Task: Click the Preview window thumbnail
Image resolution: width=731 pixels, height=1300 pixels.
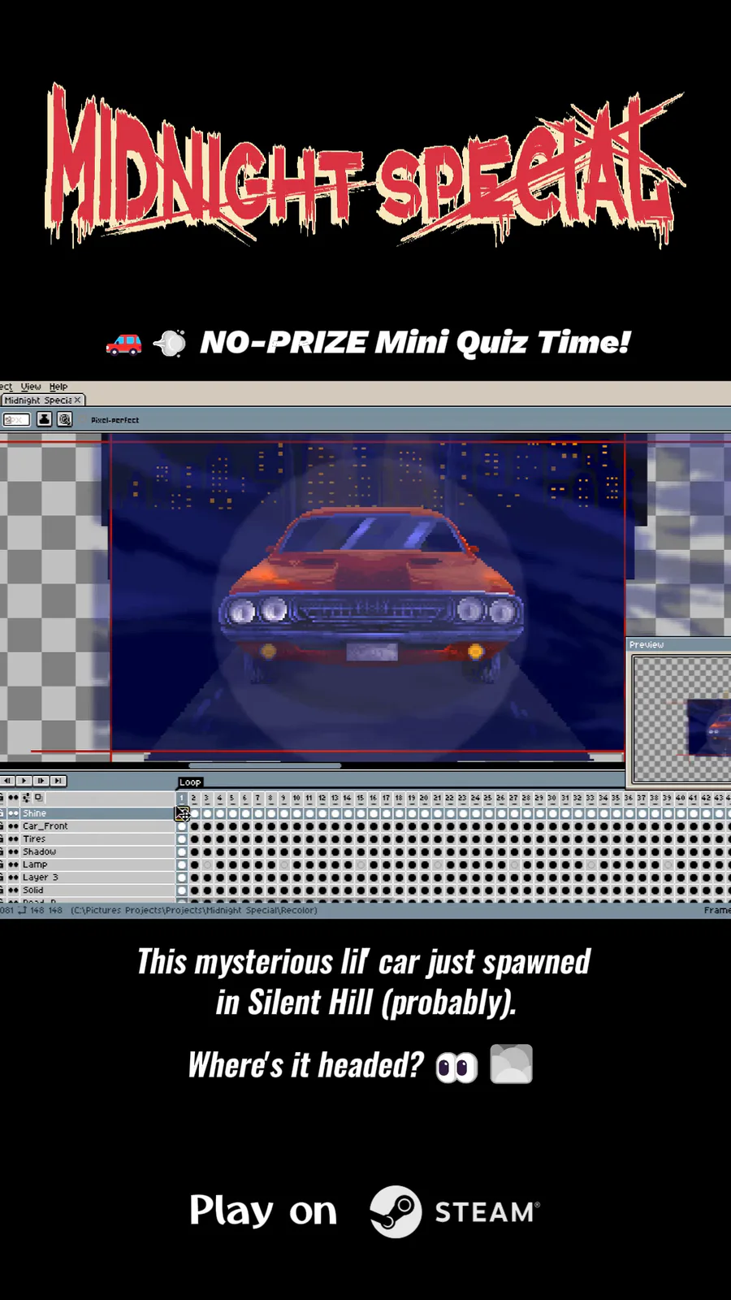Action: point(681,719)
